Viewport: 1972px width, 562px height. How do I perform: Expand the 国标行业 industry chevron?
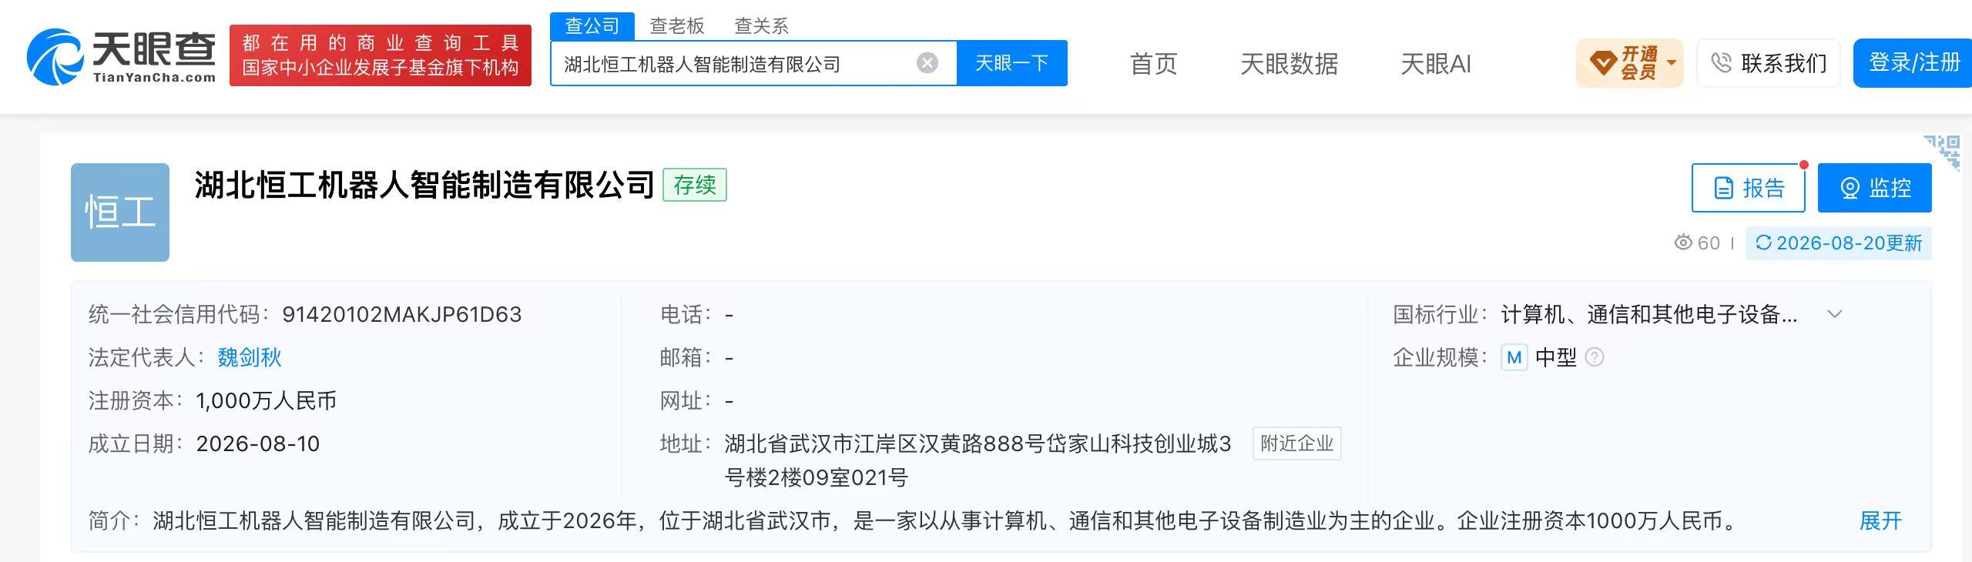tap(1835, 314)
